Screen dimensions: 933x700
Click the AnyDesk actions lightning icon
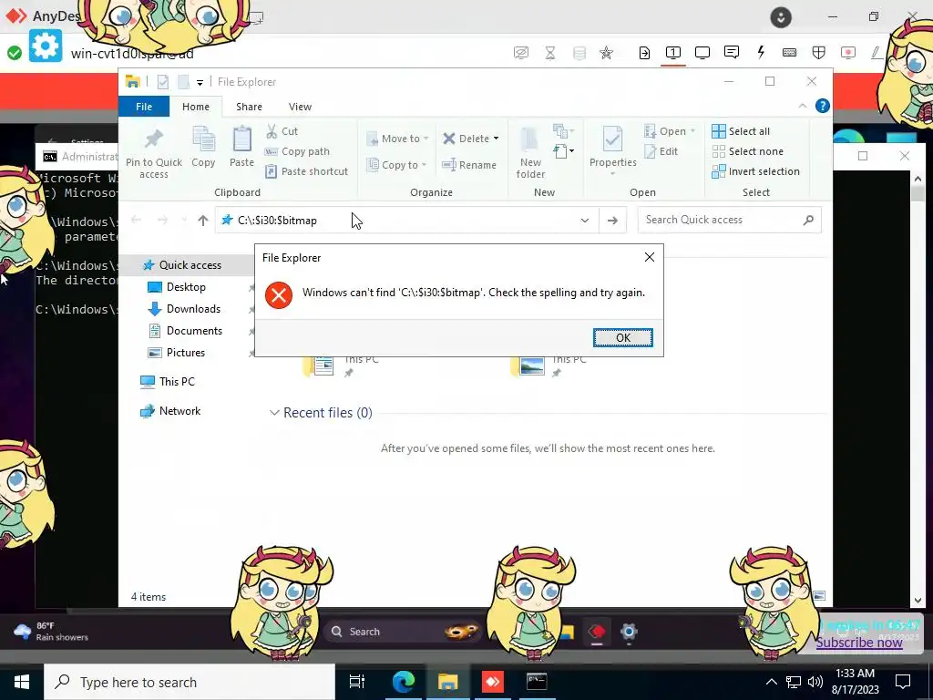pos(761,52)
